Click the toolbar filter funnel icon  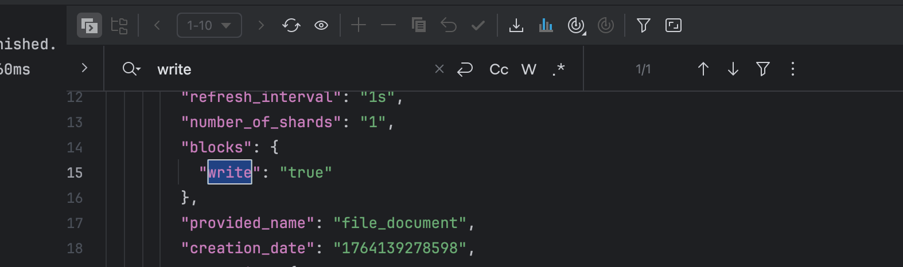(644, 25)
